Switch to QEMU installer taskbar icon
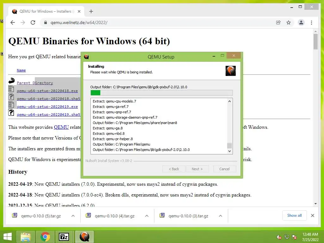This screenshot has width=324, height=243. pos(84,237)
